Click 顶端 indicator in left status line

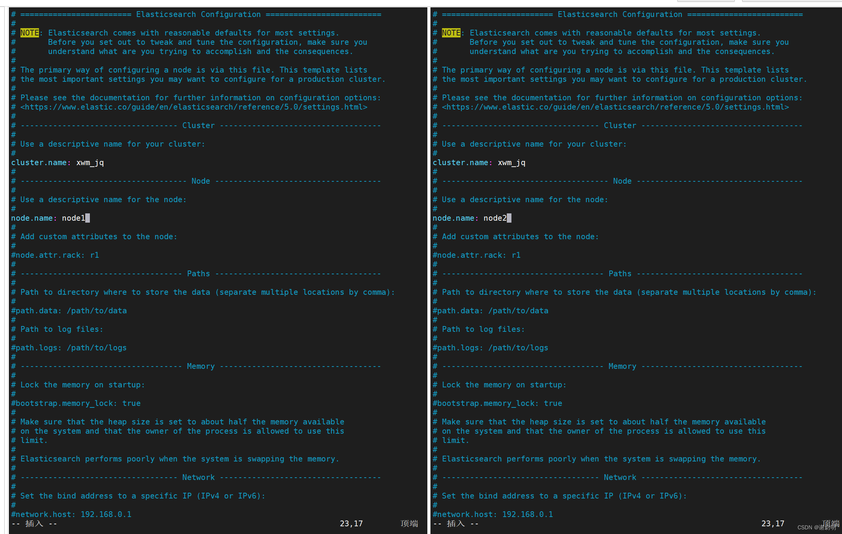coord(409,524)
